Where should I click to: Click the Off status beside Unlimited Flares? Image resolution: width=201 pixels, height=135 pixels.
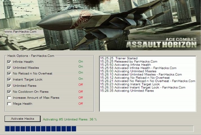click(81, 85)
